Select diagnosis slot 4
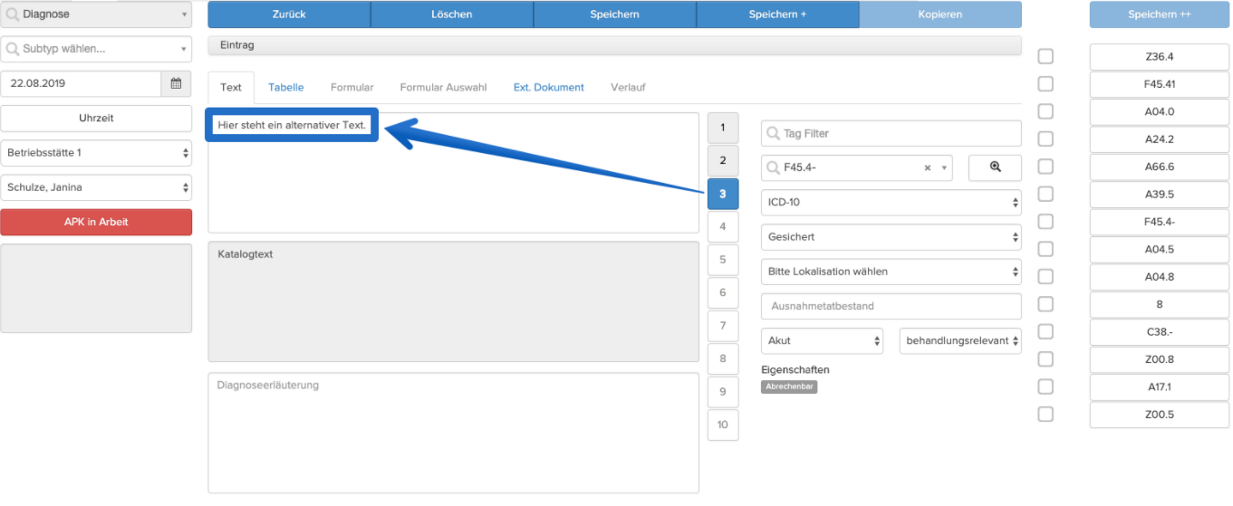This screenshot has height=506, width=1233. tap(723, 226)
